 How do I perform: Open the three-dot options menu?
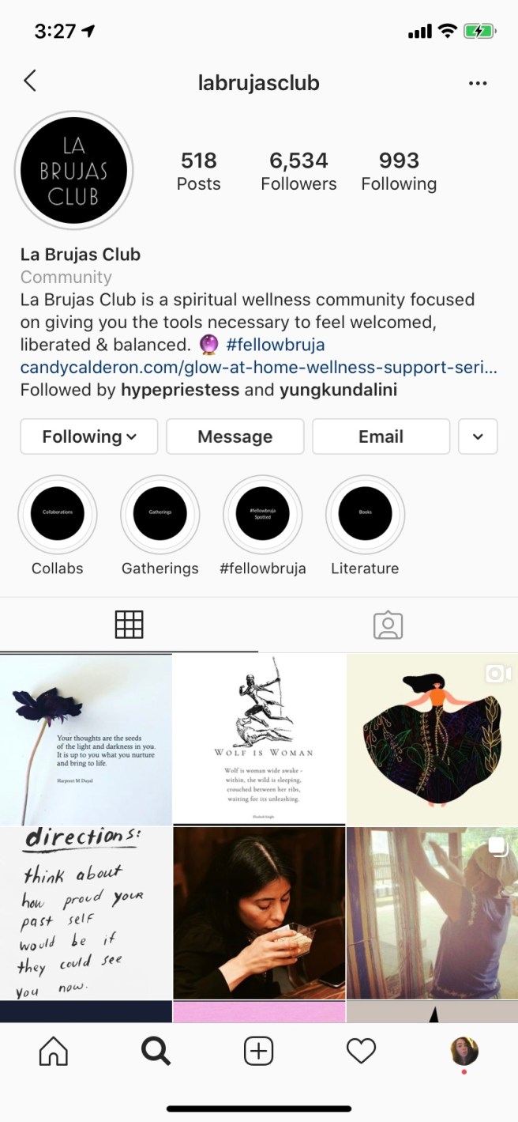(x=478, y=83)
